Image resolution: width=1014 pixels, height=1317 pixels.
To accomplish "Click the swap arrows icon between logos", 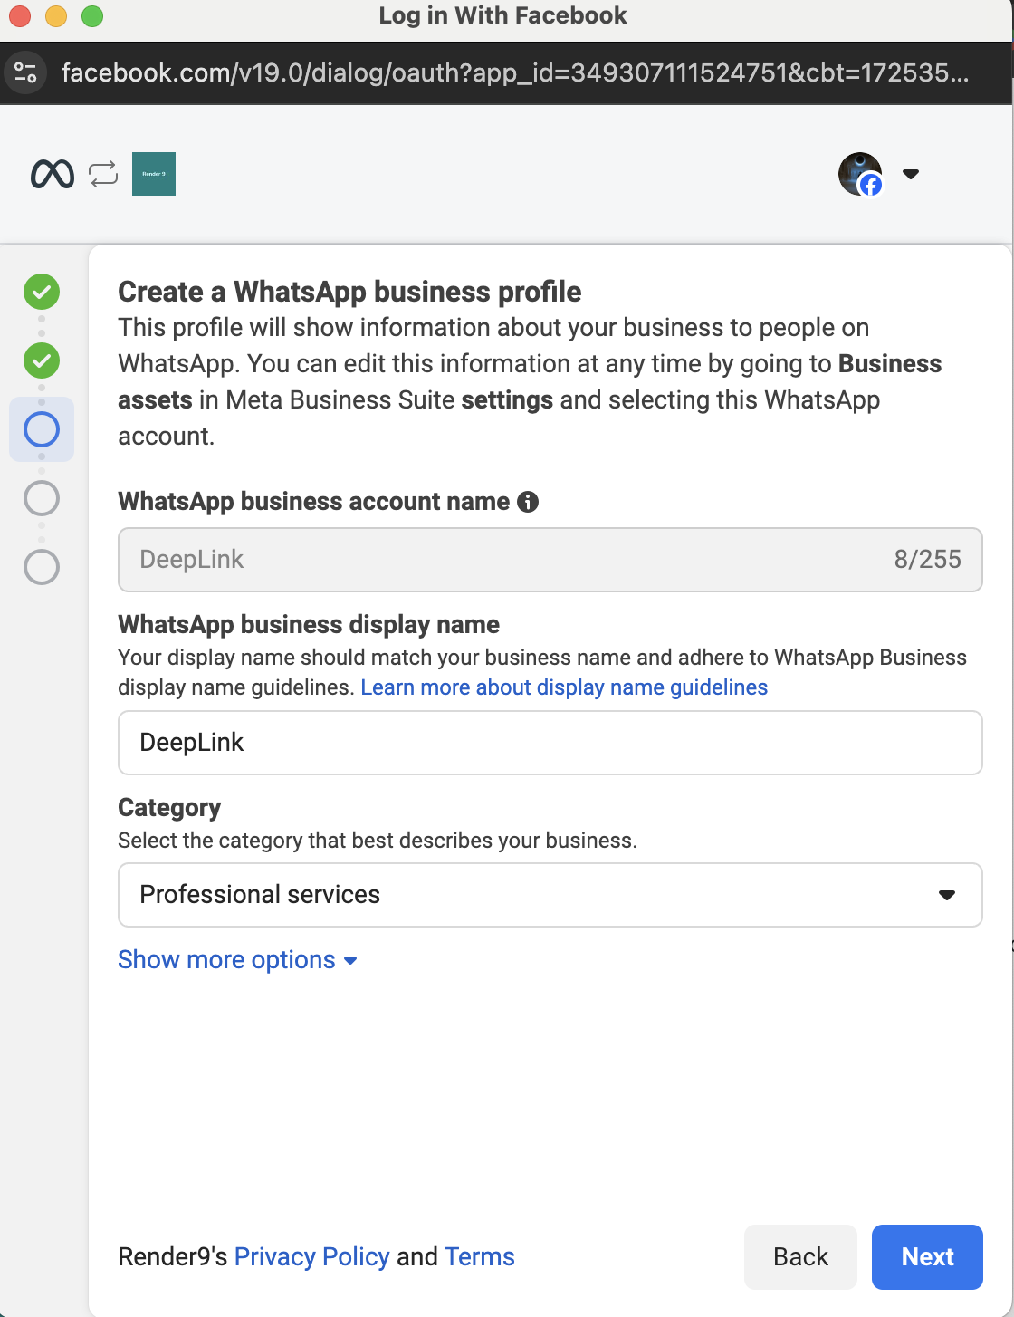I will [x=103, y=174].
